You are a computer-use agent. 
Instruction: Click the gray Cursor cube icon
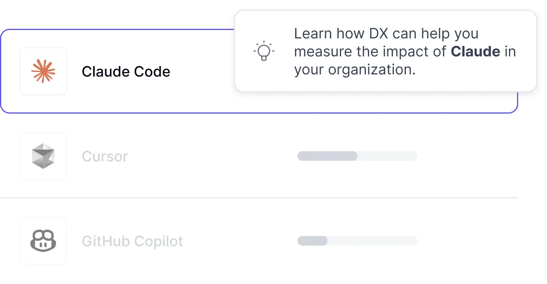pos(43,156)
